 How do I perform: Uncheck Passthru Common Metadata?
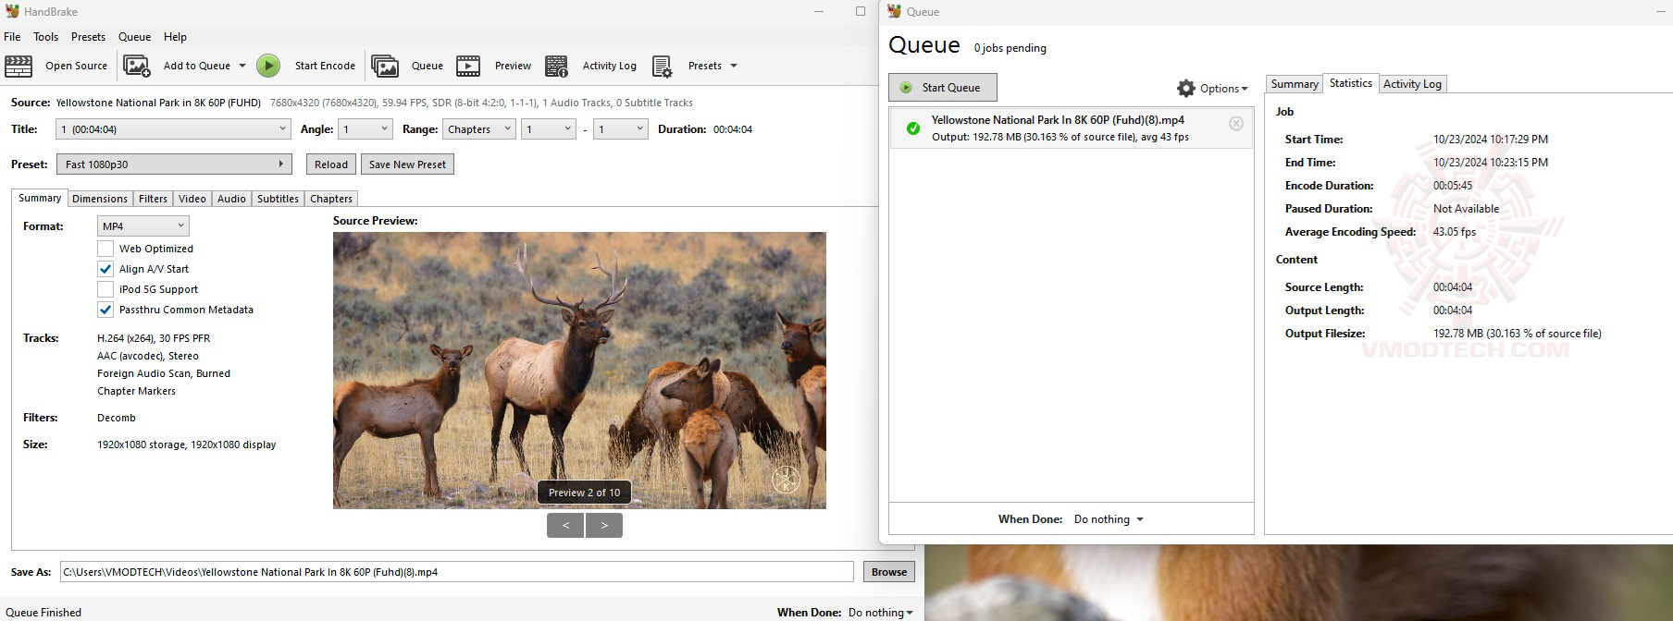(x=105, y=310)
